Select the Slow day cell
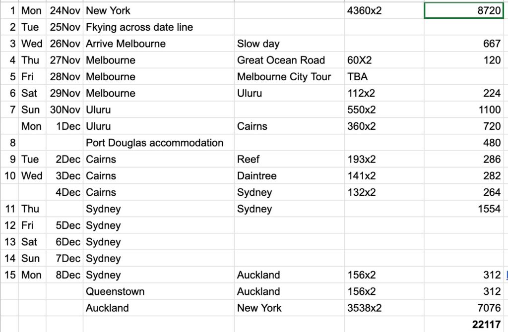The width and height of the screenshot is (508, 332). point(258,44)
